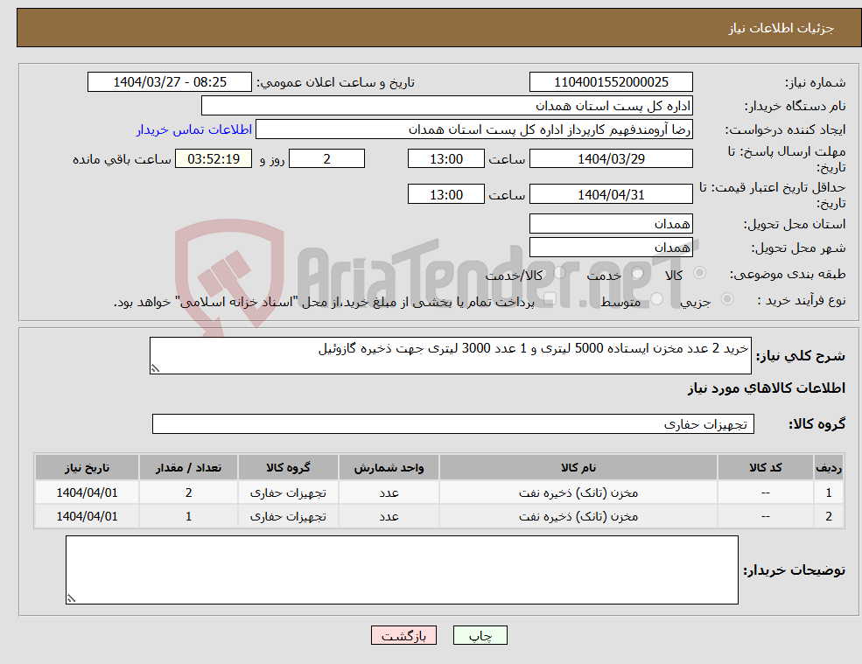Click the remaining days field showing 2
The image size is (862, 664).
point(326,159)
